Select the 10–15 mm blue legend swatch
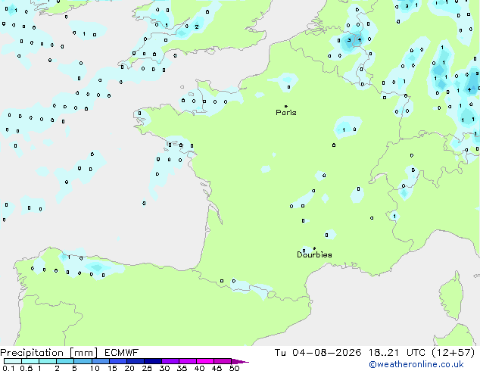This screenshot has height=371, width=480. pos(101,361)
